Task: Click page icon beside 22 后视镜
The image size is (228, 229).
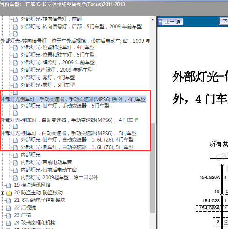Action: (9, 208)
